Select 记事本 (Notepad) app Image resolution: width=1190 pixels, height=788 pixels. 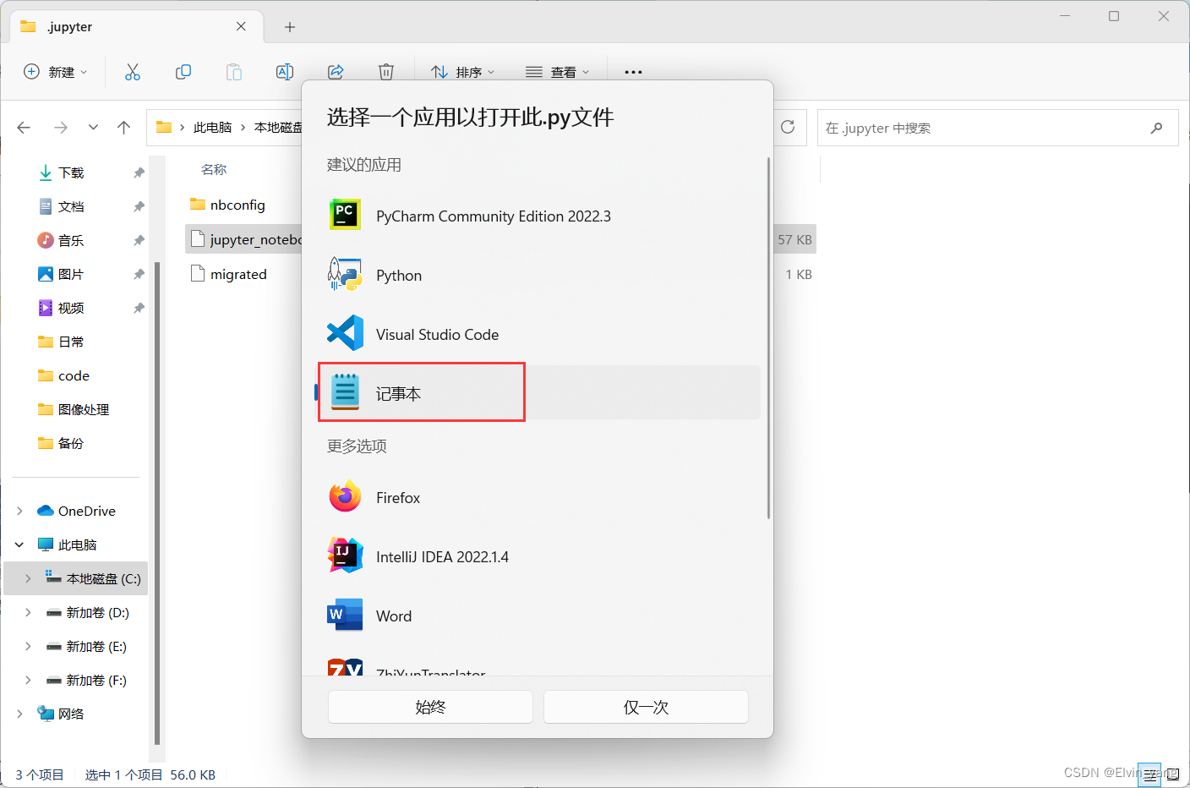[538, 392]
